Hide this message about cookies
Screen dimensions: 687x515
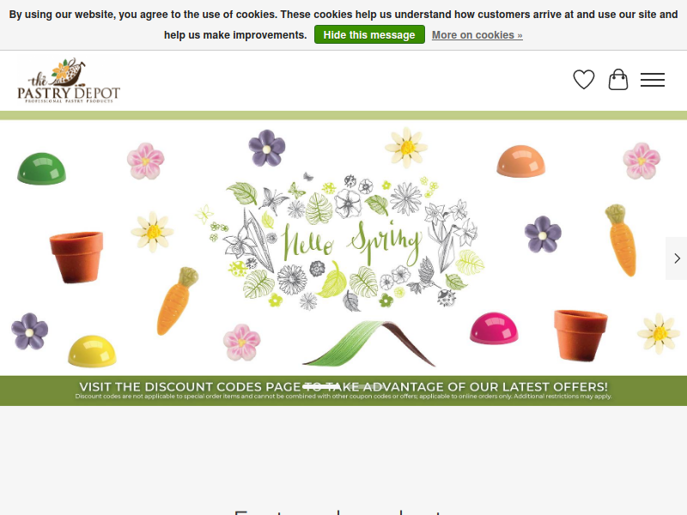pyautogui.click(x=369, y=34)
